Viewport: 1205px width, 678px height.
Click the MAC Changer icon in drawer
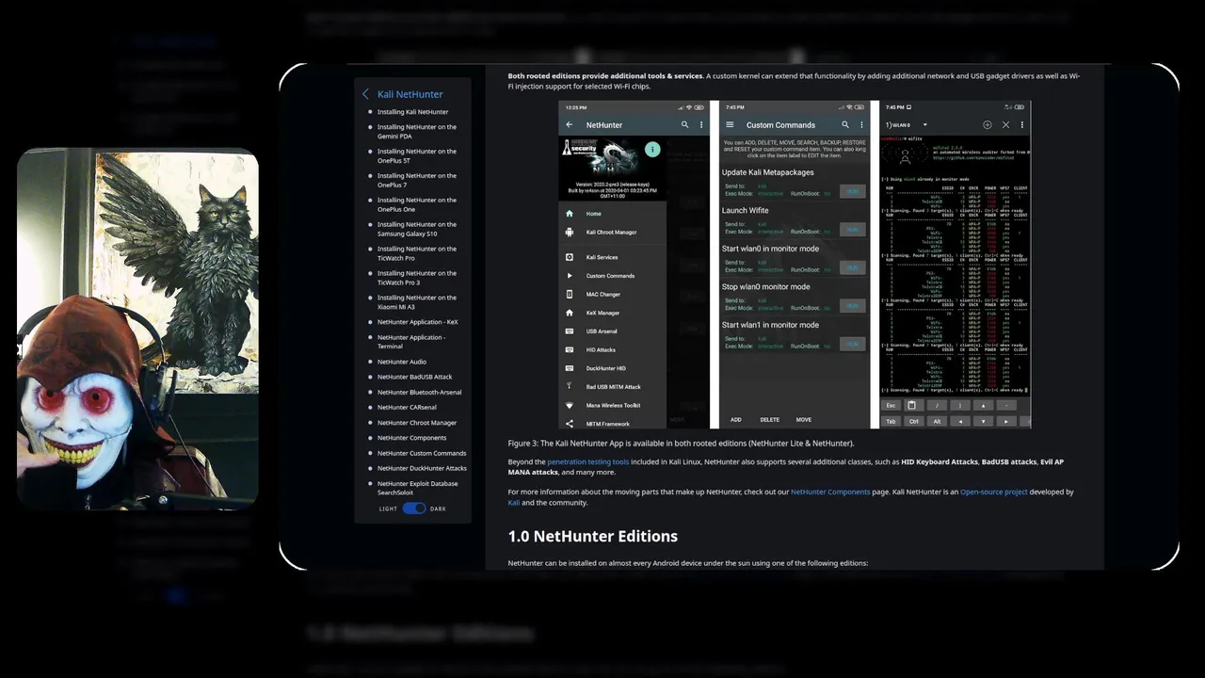569,294
